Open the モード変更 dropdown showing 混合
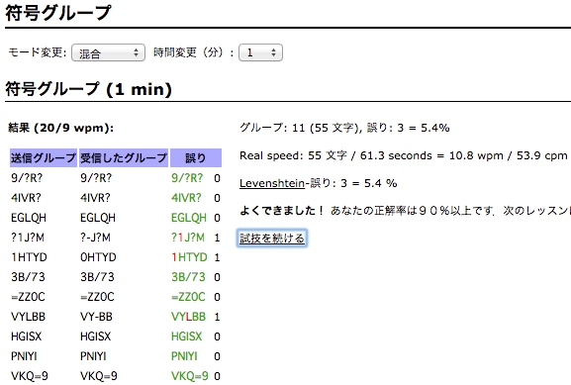Screen dimensions: 571x385 [108, 53]
